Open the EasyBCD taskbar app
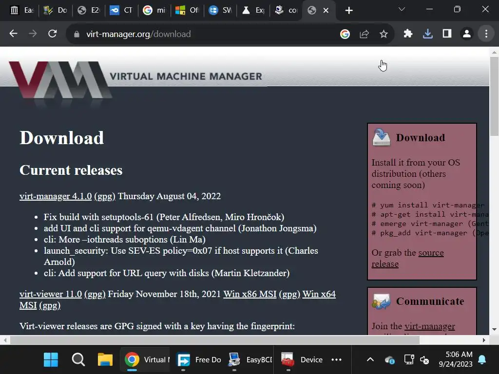The height and width of the screenshot is (374, 499). (x=250, y=360)
